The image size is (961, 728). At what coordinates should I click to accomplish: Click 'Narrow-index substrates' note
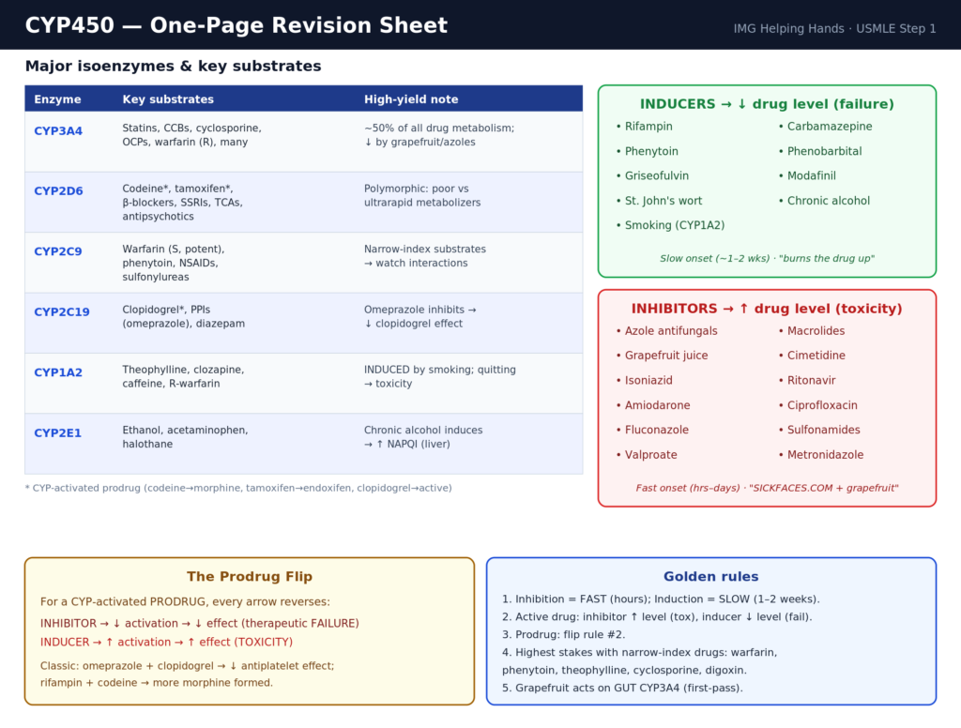point(425,256)
